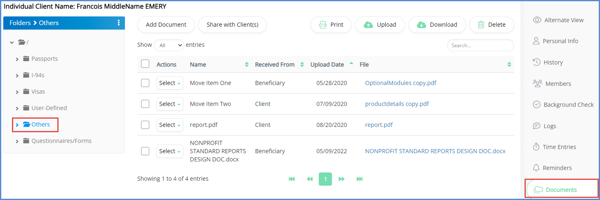
Task: Expand the Passports folder
Action: [17, 59]
